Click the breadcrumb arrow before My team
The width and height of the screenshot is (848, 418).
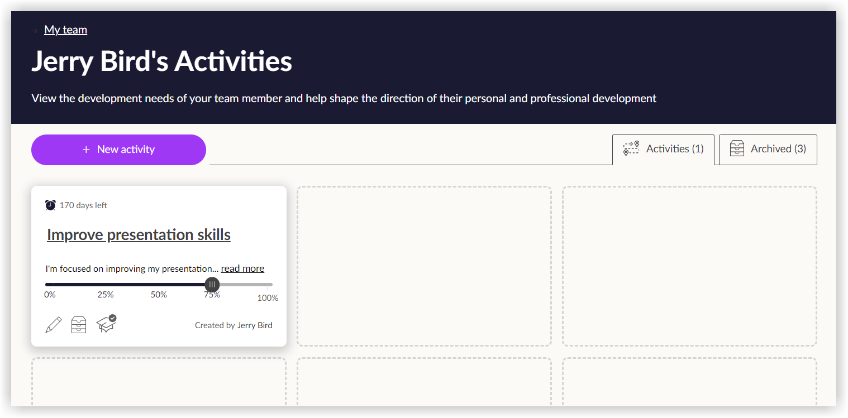(x=35, y=31)
